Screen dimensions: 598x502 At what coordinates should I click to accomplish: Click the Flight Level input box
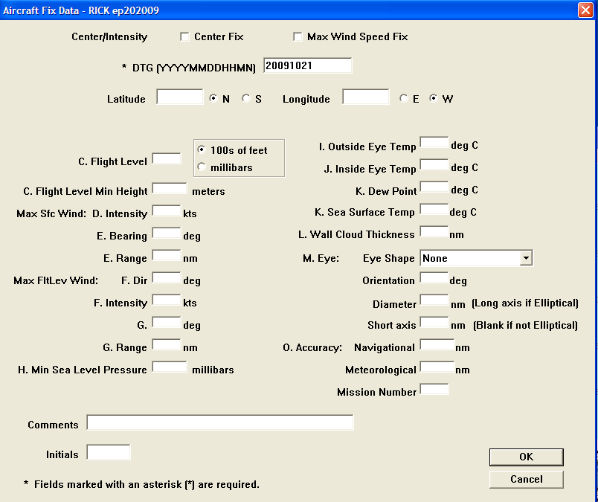pyautogui.click(x=166, y=158)
